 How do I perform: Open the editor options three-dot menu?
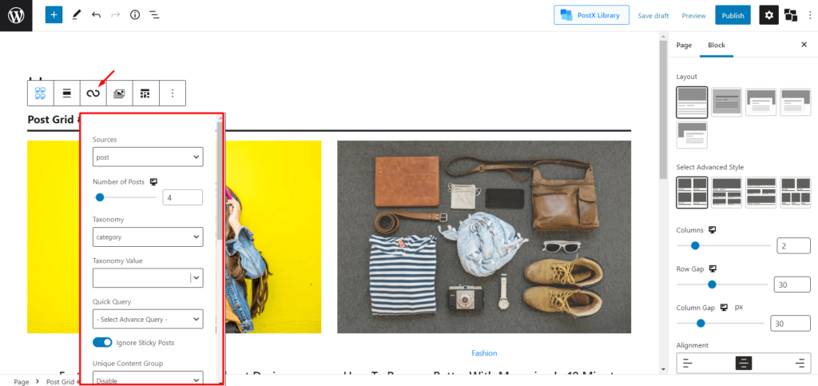click(x=809, y=15)
